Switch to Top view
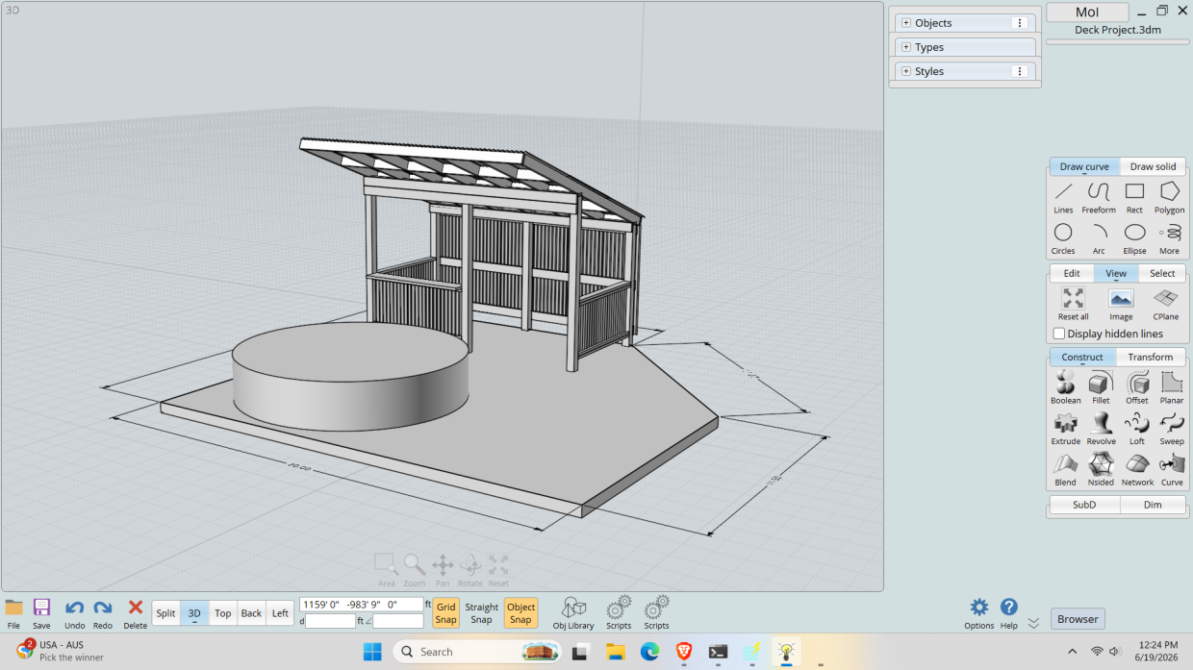Screen dimensions: 1193x670 (x=223, y=613)
